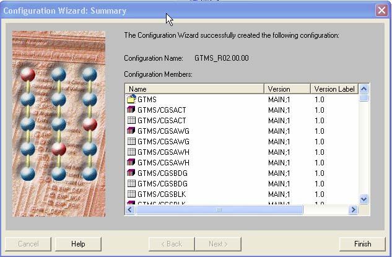
Task: Click the table icon beside GTMS/CGSBLK
Action: [x=131, y=194]
